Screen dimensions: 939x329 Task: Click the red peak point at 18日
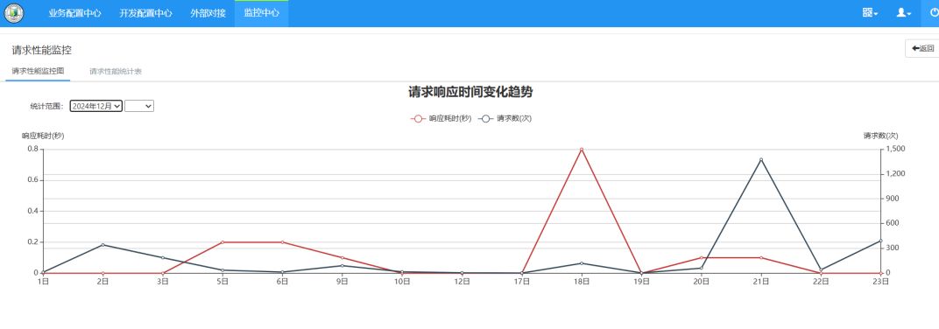click(x=582, y=150)
